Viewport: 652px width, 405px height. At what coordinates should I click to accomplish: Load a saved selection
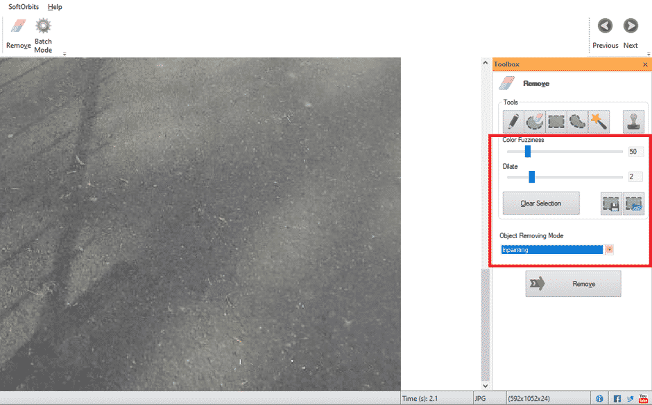[x=633, y=203]
